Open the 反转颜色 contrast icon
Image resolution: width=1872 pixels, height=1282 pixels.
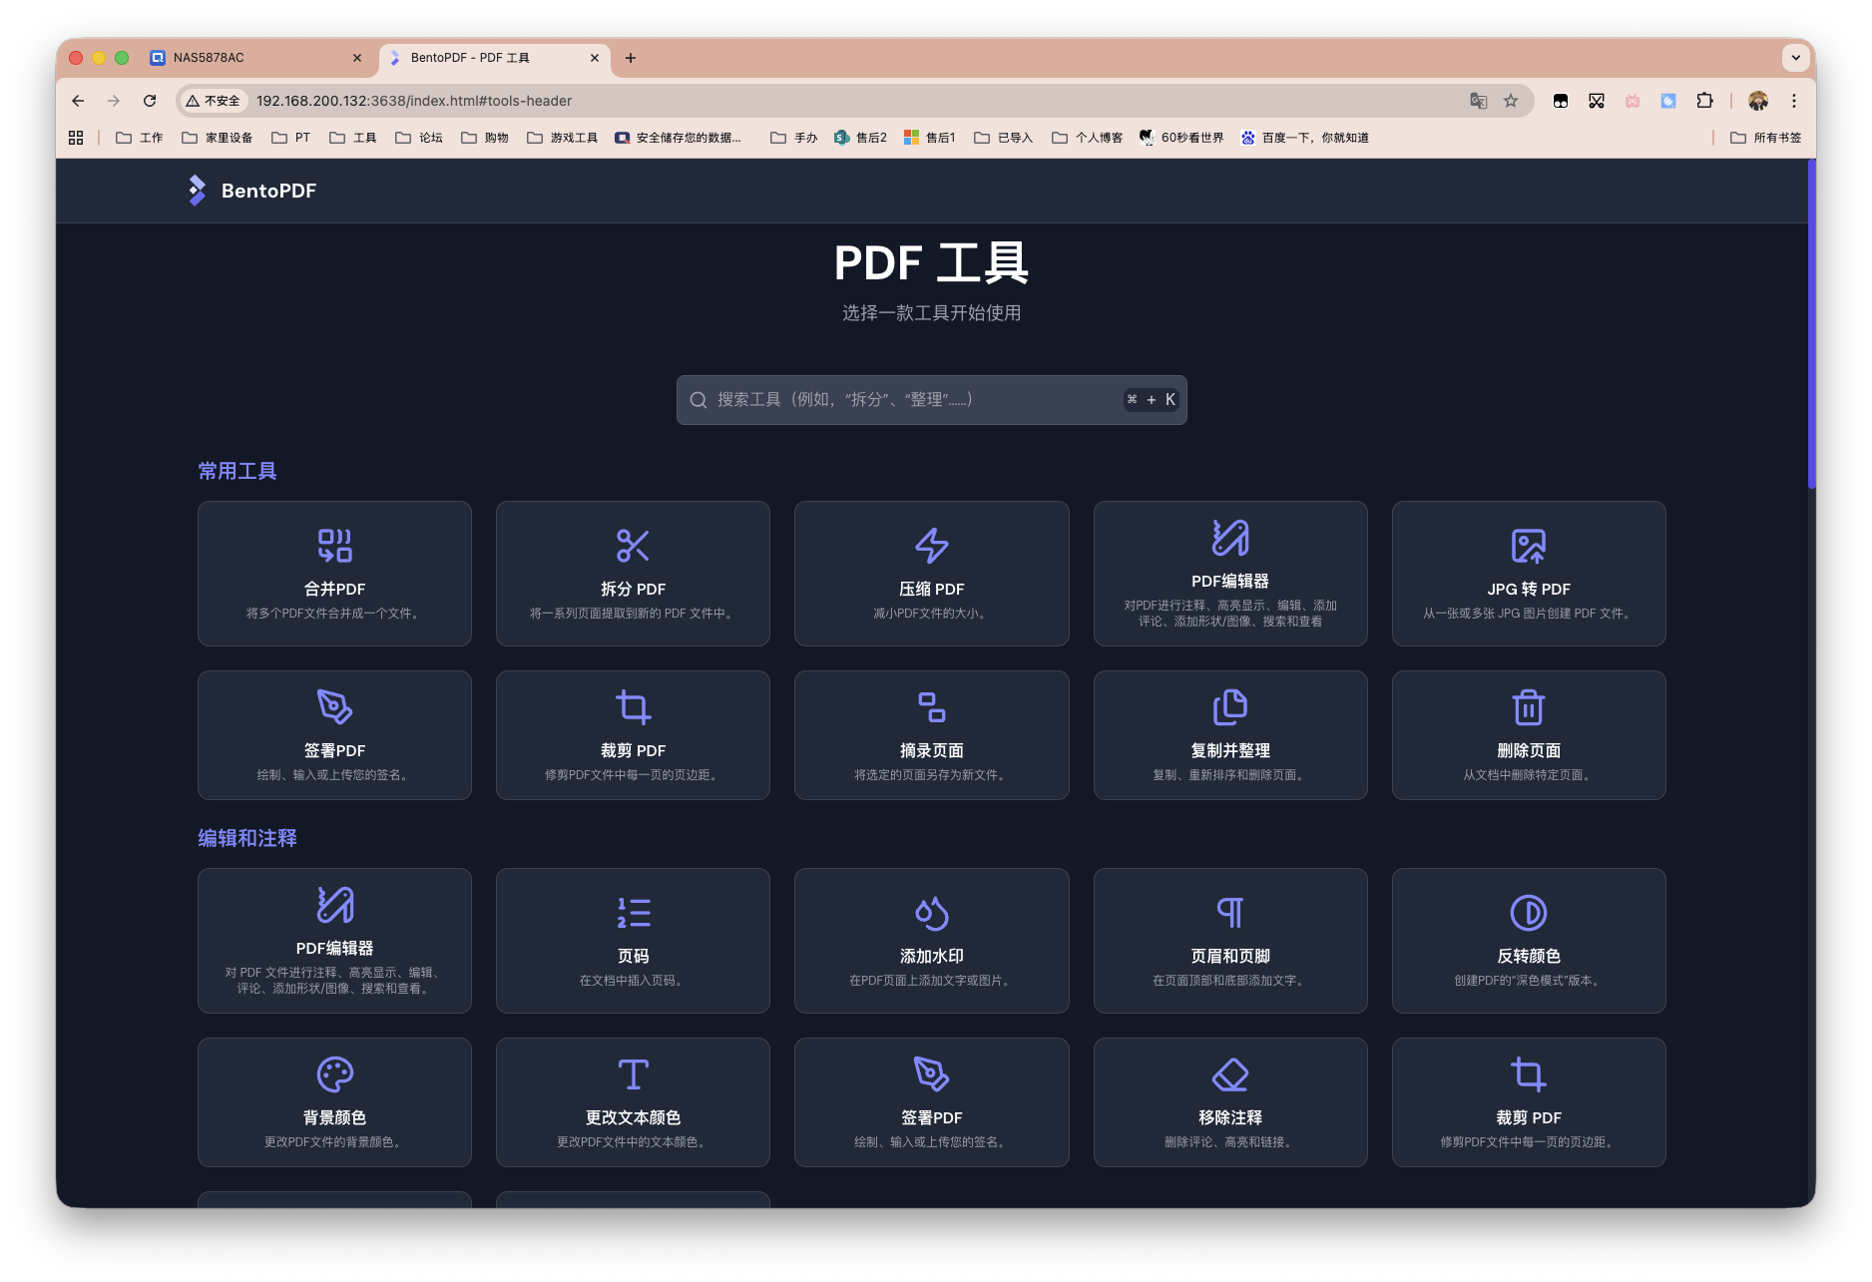pyautogui.click(x=1528, y=913)
